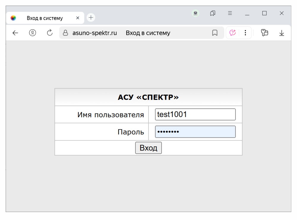Close the "Вход в систему" tab
Screen dimensions: 297x220
point(78,18)
